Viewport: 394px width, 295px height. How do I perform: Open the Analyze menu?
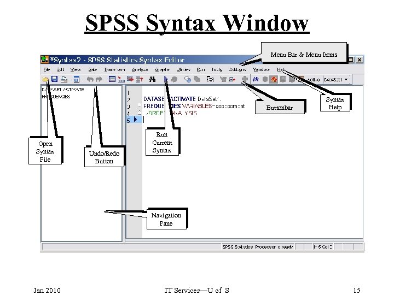140,69
